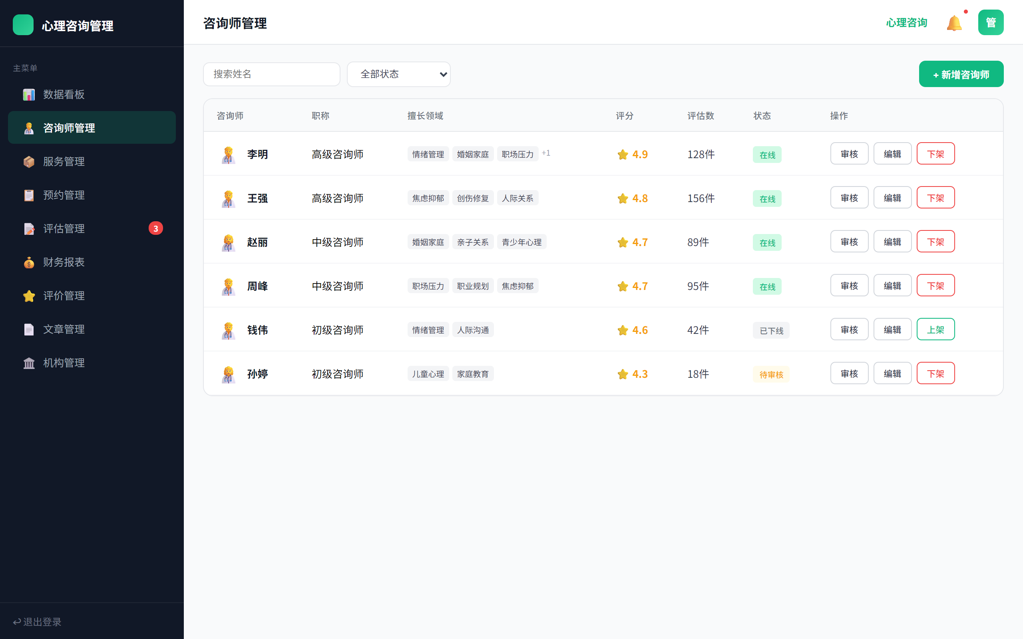Click the 156件 evaluation count

pyautogui.click(x=701, y=198)
